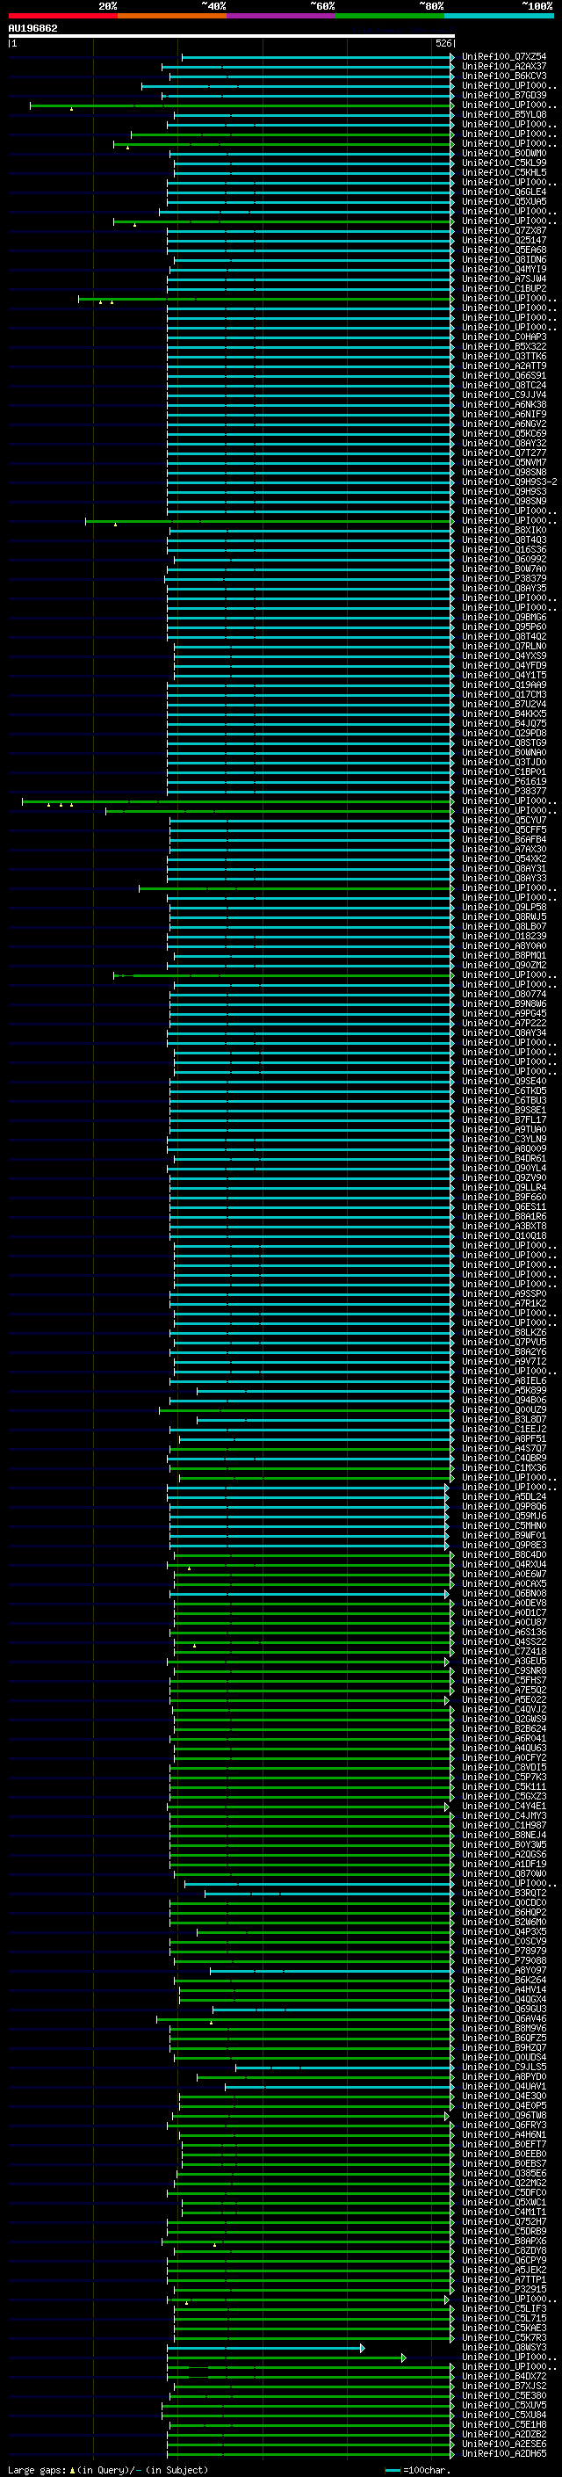Select hit UniRef100_Q7XZ54

[503, 57]
